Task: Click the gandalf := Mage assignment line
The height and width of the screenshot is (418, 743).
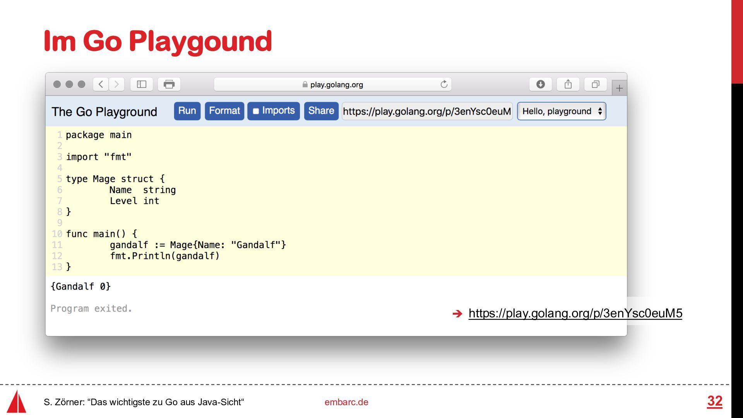Action: click(x=198, y=245)
